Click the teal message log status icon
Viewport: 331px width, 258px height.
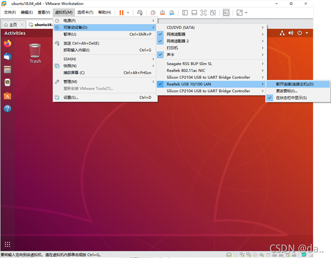pos(304,254)
